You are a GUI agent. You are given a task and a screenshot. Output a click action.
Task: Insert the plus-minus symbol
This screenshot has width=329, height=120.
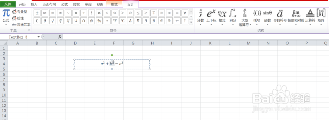[37, 13]
